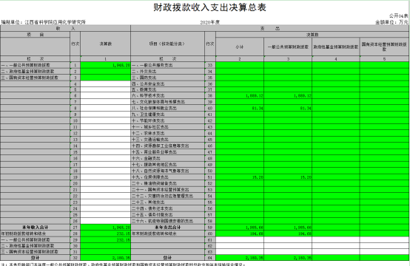Select the 国有资本经营预算财政拨款 column header

[384, 47]
